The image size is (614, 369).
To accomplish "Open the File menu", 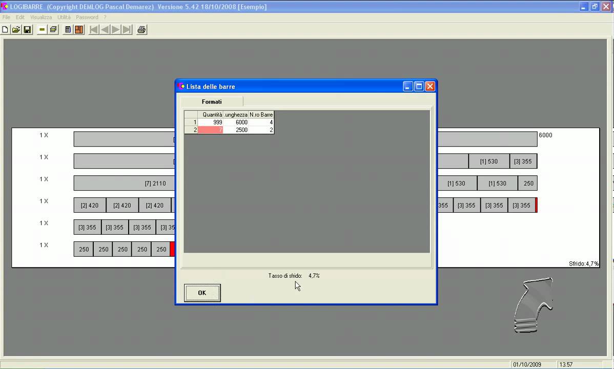I will pyautogui.click(x=6, y=17).
